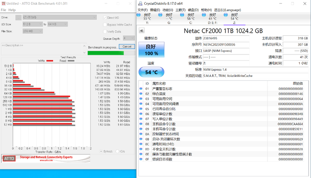
Task: Click the 属性名称 column header
Action: (159, 83)
